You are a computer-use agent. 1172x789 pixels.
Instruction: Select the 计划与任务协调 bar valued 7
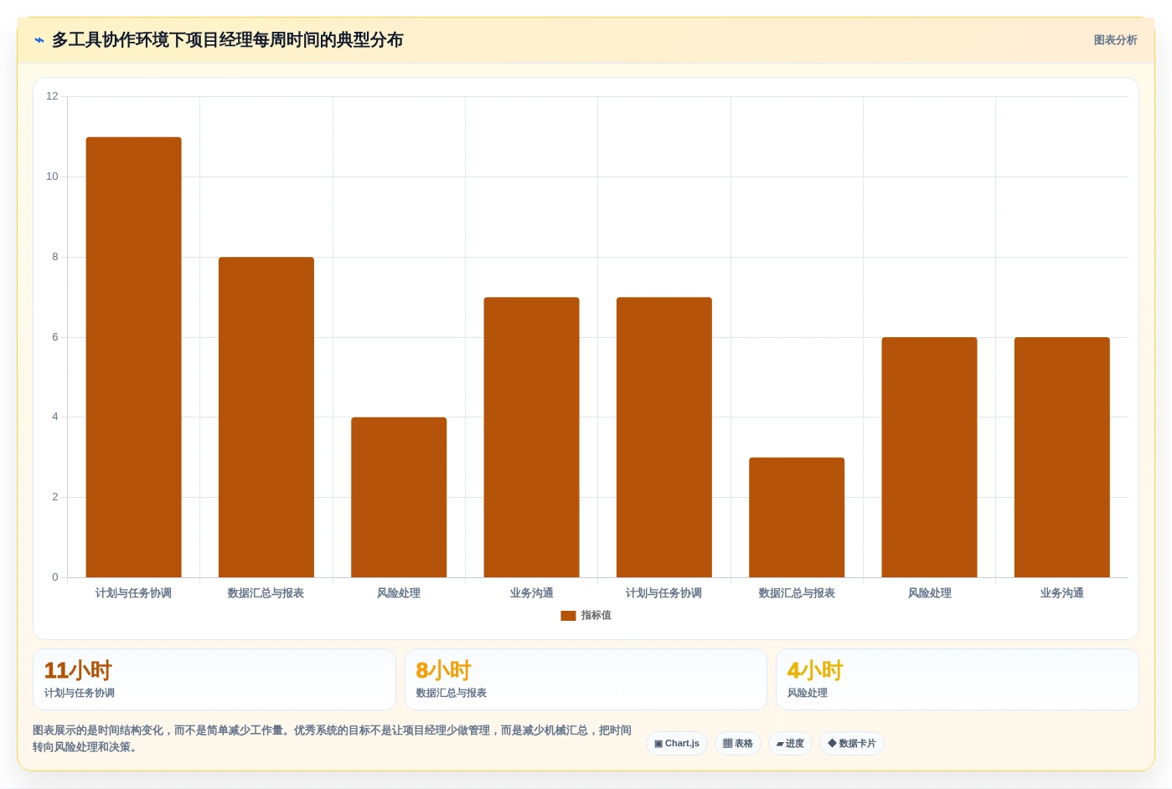click(x=664, y=438)
